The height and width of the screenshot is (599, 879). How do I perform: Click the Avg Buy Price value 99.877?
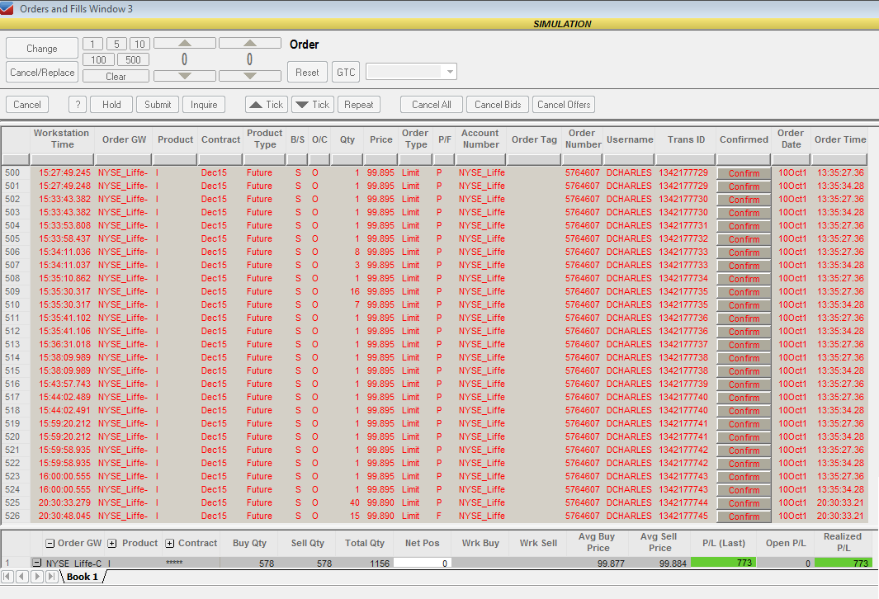click(x=611, y=564)
